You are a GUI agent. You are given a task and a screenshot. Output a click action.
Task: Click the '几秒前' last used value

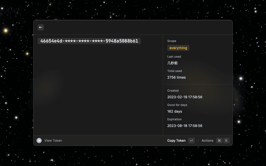[x=172, y=63]
